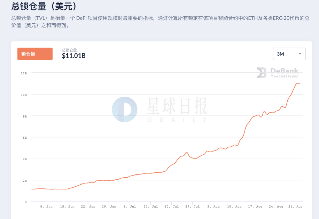This screenshot has height=219, width=319.
Task: Click the 29. Jun axis label
Action: pos(109,206)
